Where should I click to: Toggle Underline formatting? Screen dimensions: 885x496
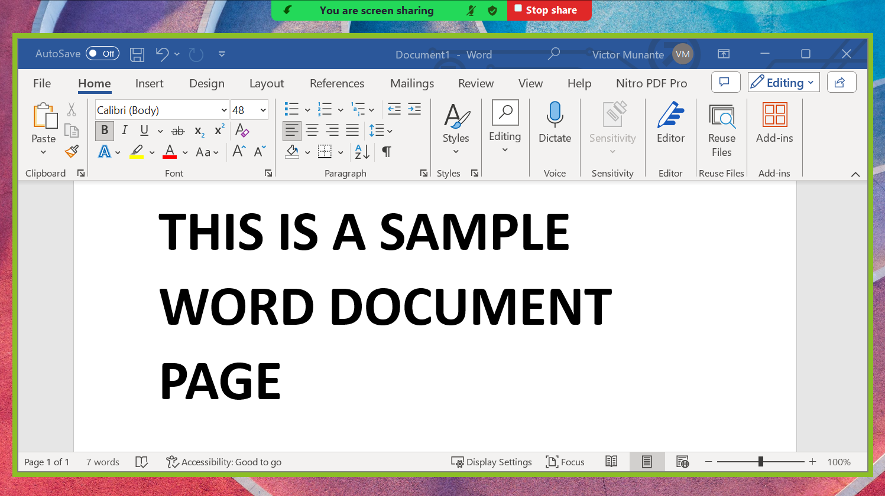click(x=144, y=130)
